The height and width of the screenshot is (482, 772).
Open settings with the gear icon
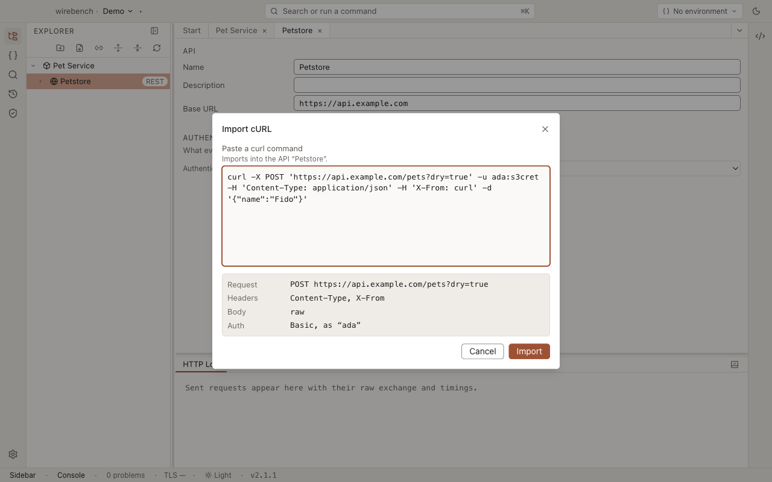click(x=13, y=454)
